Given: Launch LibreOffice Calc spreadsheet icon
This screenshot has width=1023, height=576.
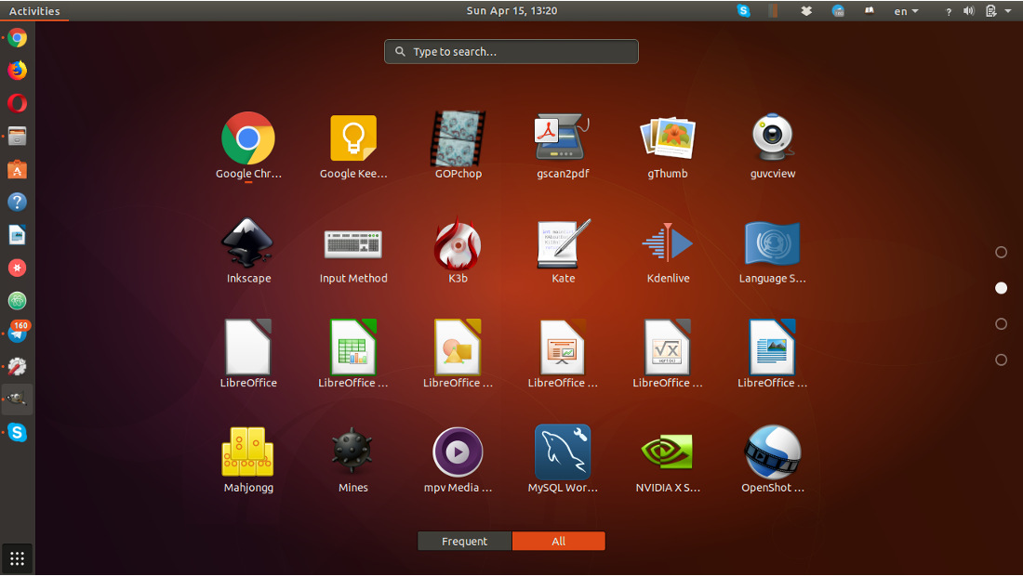Looking at the screenshot, I should (353, 347).
